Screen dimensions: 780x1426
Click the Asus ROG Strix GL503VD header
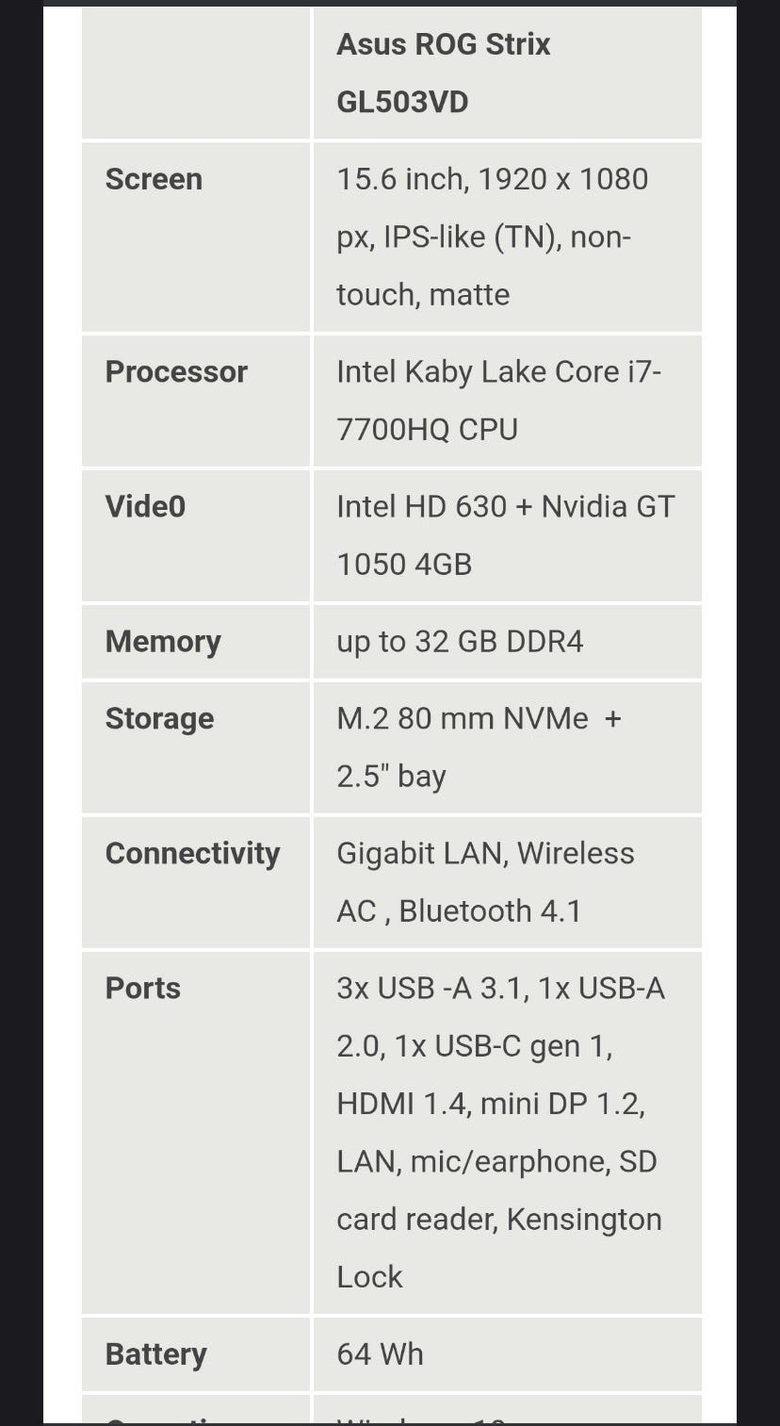tap(443, 73)
